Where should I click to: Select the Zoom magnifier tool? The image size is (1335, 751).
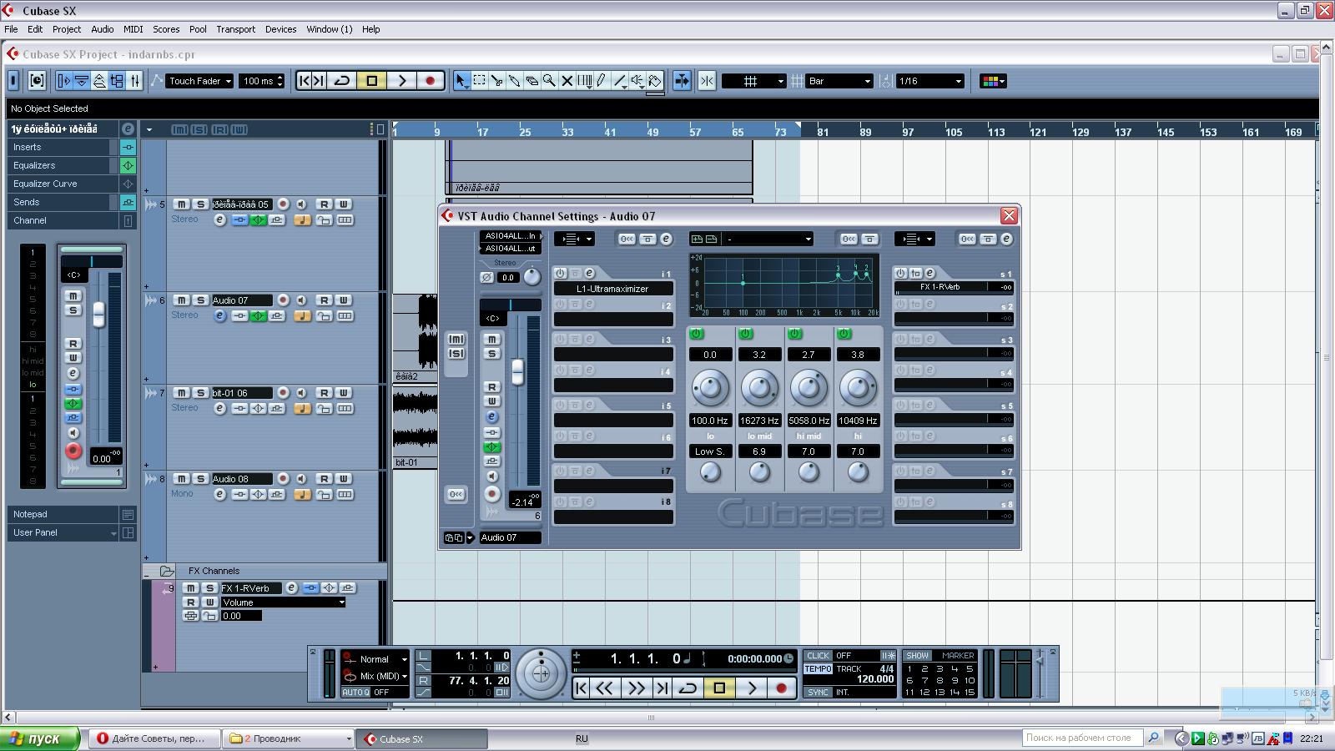[549, 81]
